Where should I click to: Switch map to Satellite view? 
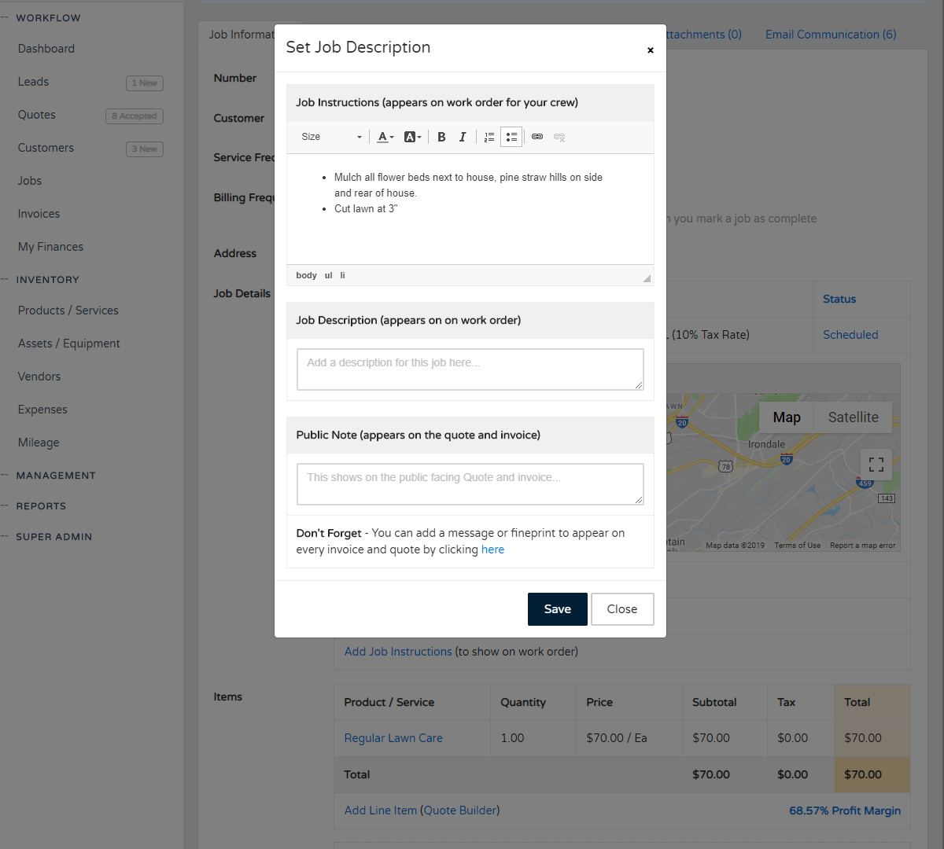pyautogui.click(x=853, y=417)
